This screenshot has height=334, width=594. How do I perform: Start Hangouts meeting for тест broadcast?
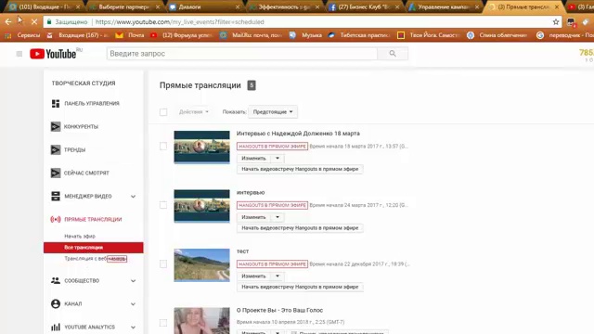300,287
